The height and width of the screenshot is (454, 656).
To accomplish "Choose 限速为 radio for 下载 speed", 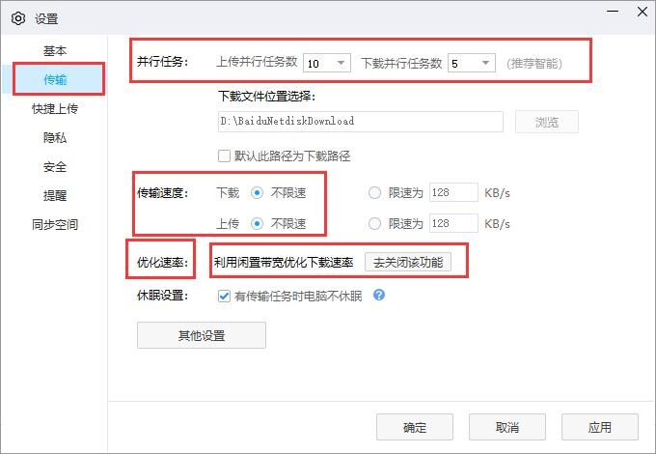I will pos(375,193).
